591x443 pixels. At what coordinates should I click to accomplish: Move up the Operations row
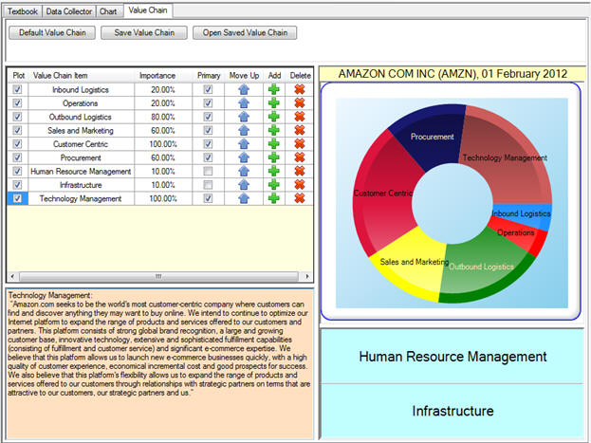pos(244,103)
